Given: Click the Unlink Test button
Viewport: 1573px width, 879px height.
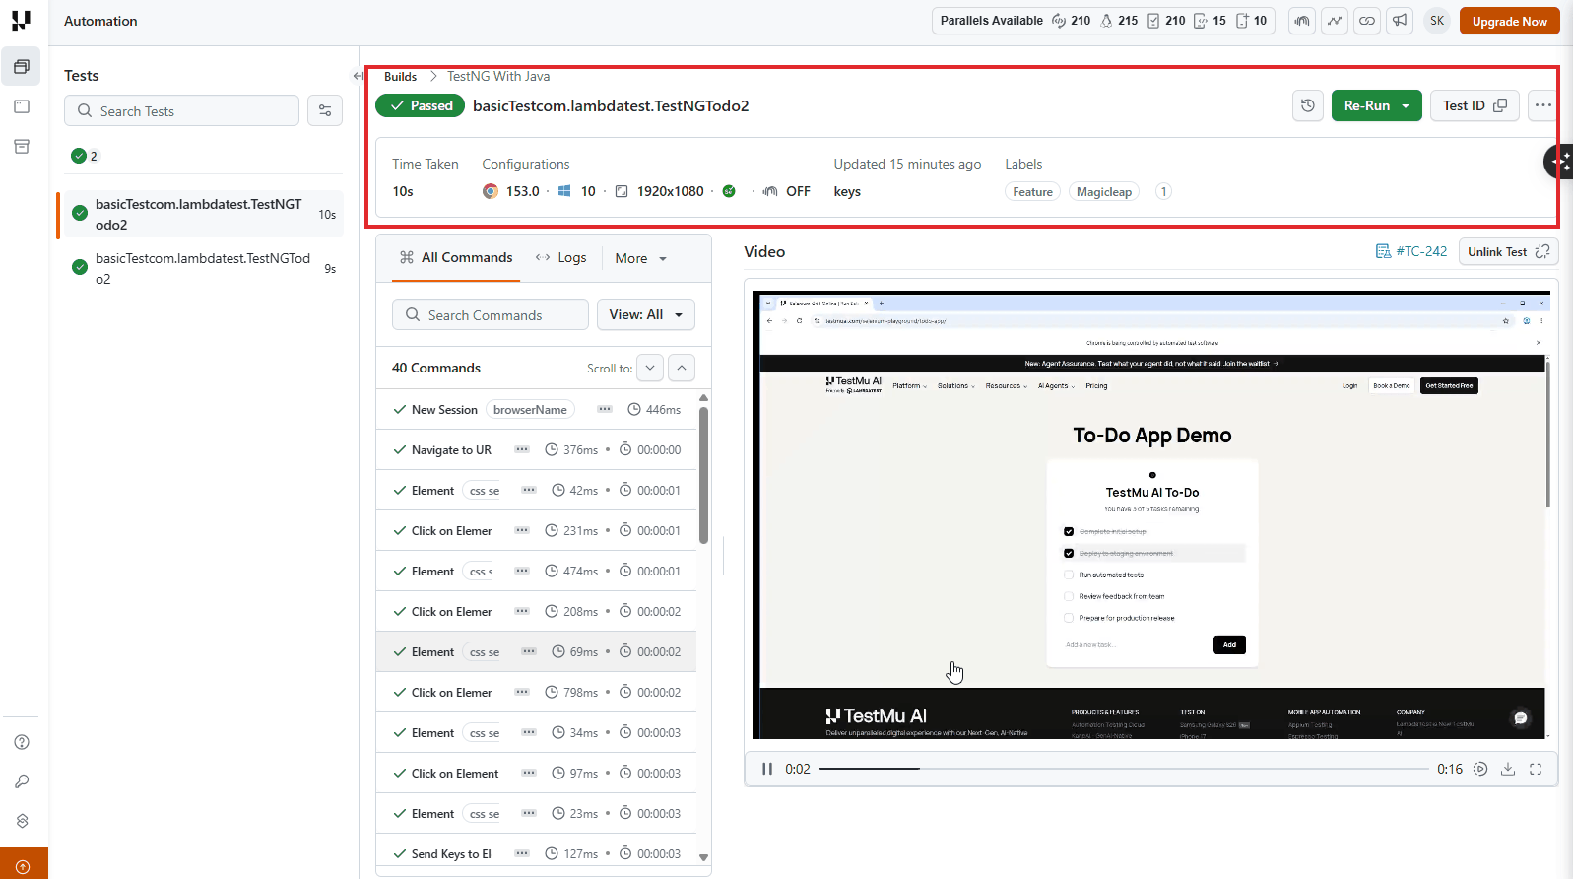Looking at the screenshot, I should (x=1508, y=251).
